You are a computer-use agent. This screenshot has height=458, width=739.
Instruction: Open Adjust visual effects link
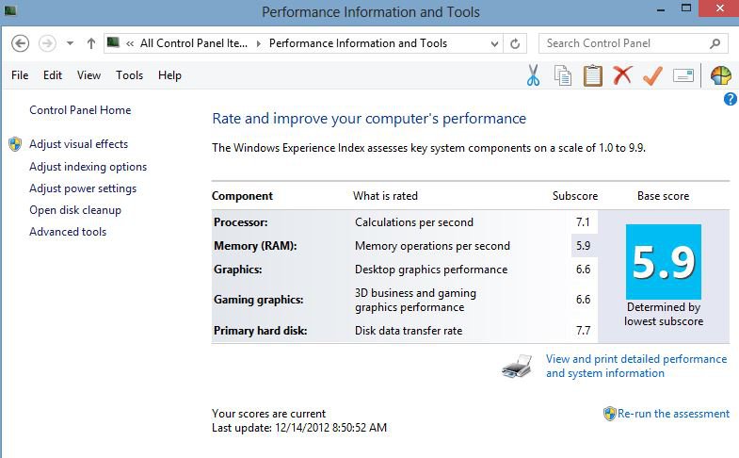point(78,144)
